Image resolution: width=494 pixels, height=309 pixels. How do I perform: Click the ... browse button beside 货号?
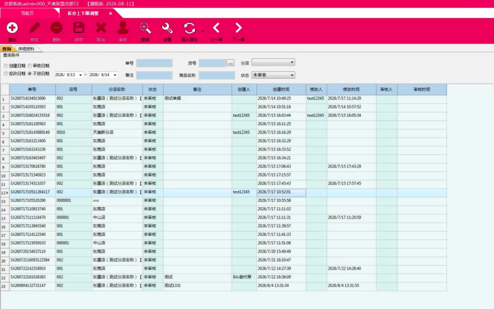(231, 63)
